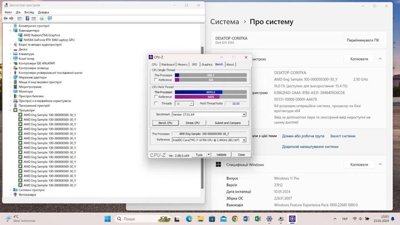Open the Дія menu in Device Manager
This screenshot has height=225, width=400.
click(18, 12)
